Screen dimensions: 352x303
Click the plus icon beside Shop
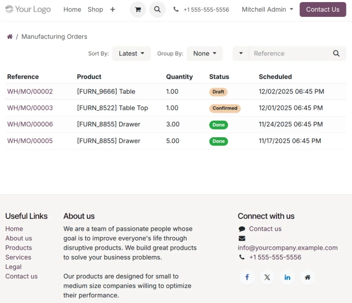tap(112, 10)
